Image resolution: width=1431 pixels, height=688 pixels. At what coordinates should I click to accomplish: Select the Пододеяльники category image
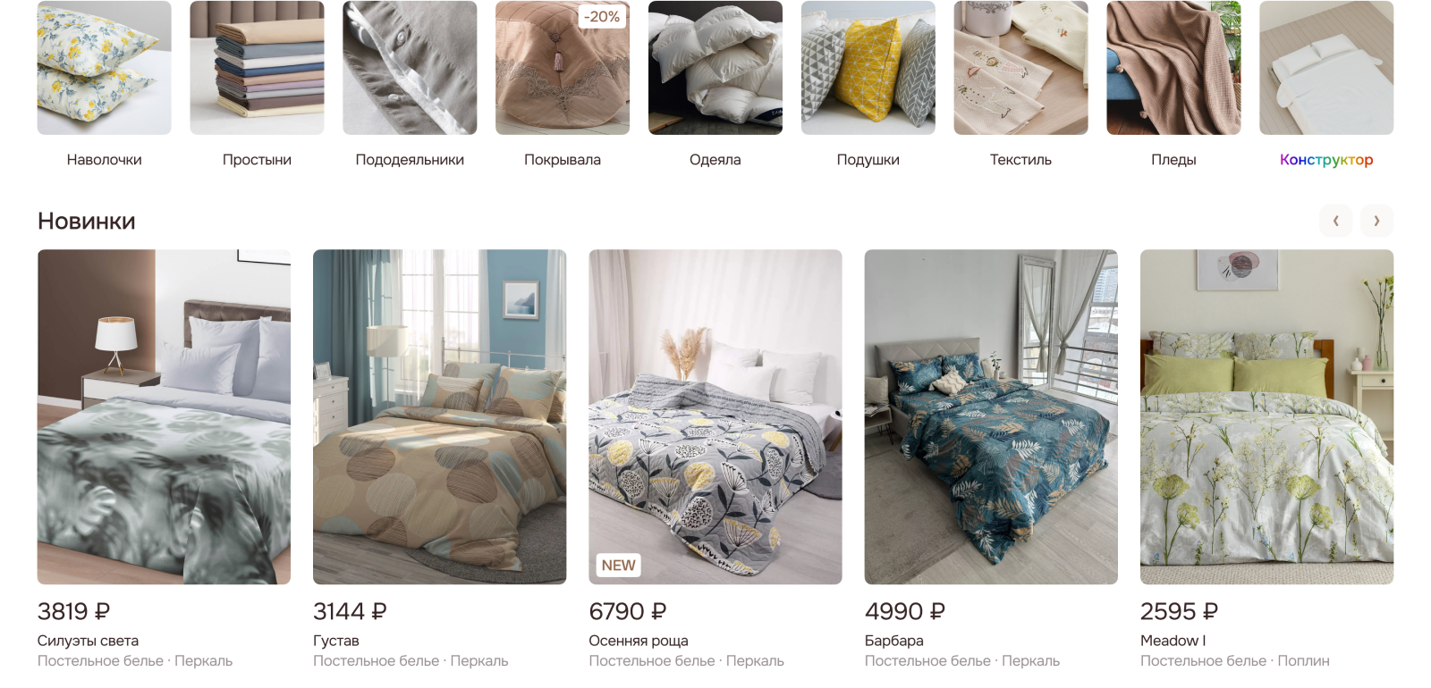pos(410,68)
